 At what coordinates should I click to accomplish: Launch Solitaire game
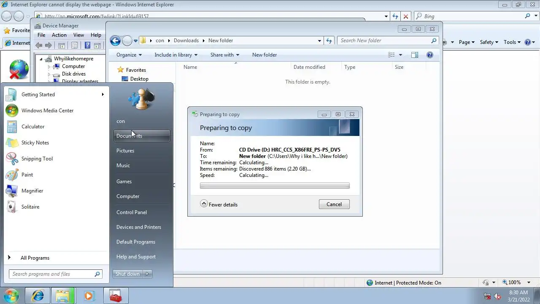click(x=56, y=207)
